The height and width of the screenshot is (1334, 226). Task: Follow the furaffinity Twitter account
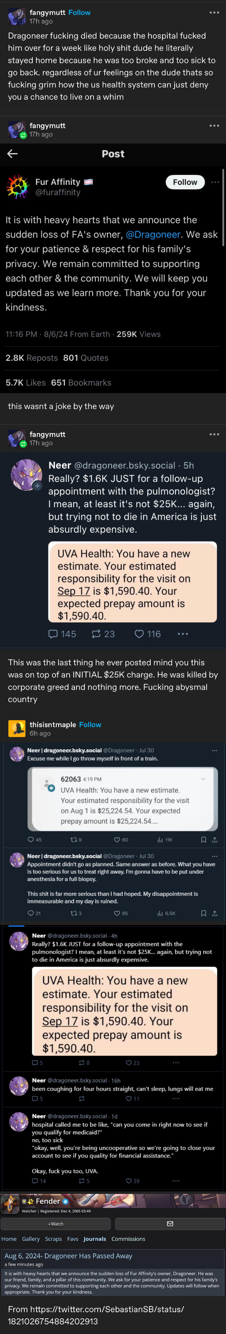(x=185, y=182)
